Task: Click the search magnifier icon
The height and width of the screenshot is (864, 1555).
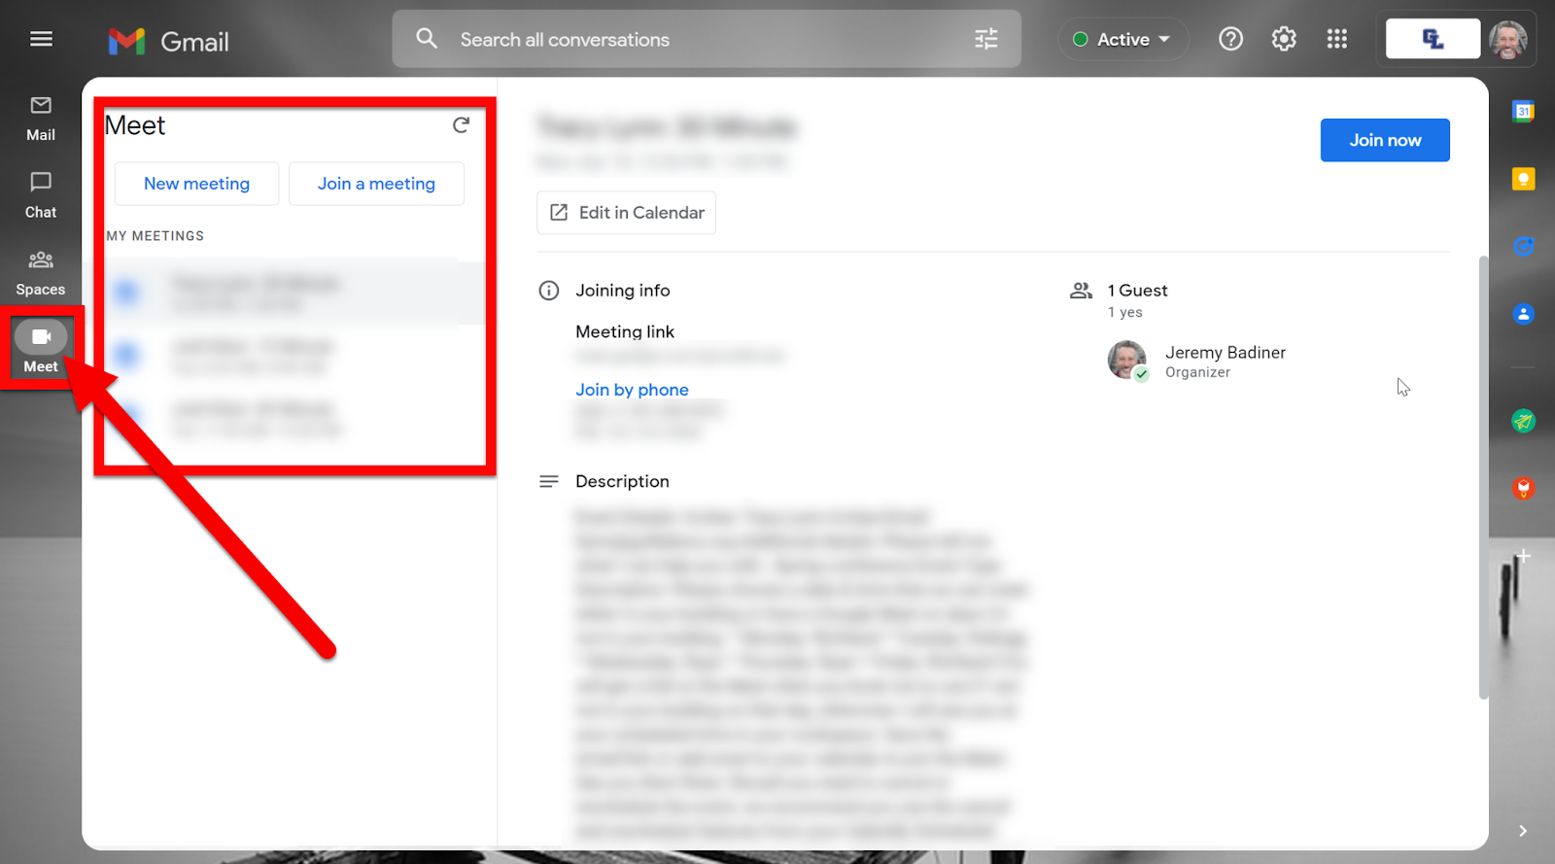Action: (427, 39)
